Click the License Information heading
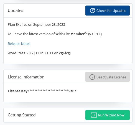The width and height of the screenshot is (135, 125). pyautogui.click(x=26, y=77)
